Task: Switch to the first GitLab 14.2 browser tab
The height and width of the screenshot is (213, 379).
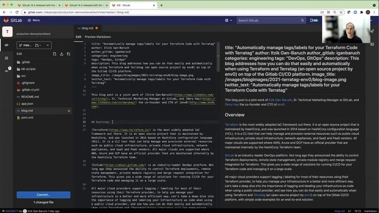Action: (x=38, y=5)
